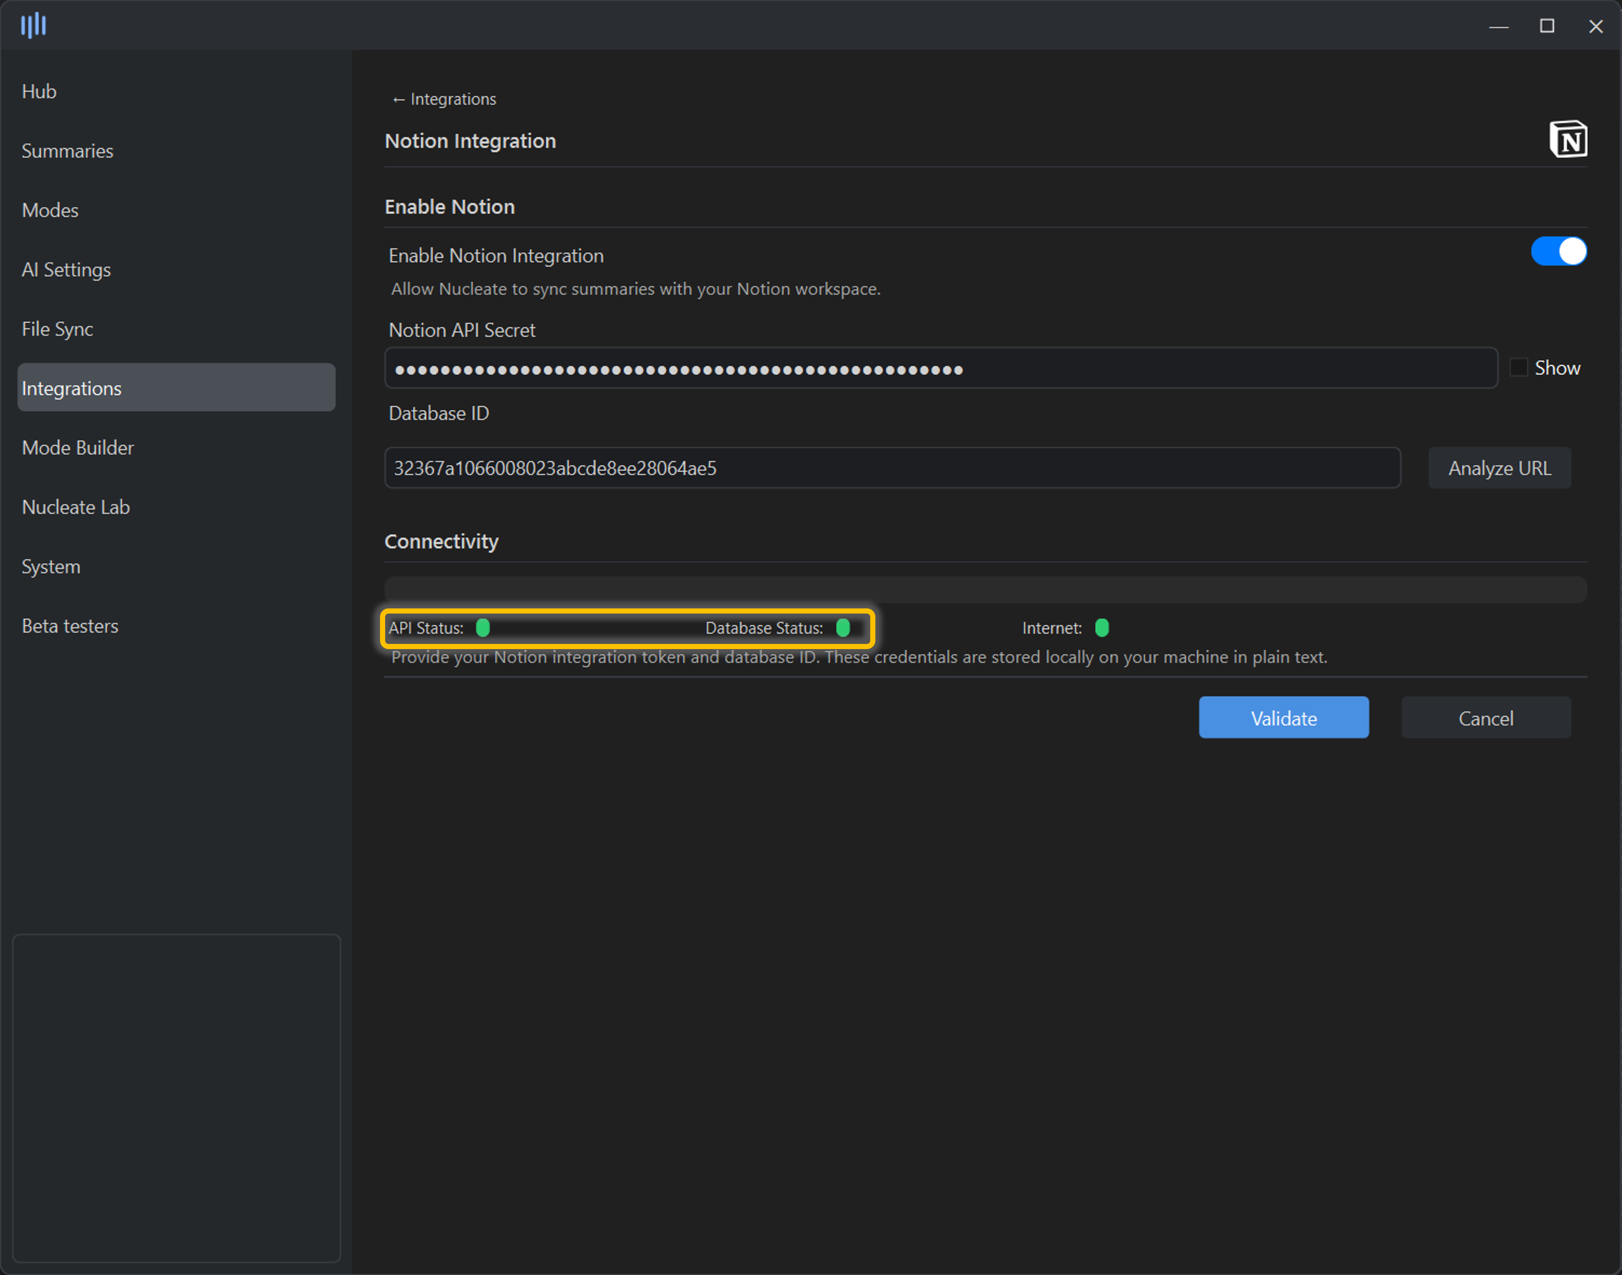This screenshot has width=1622, height=1275.
Task: Click the API Status green indicator
Action: pos(482,628)
